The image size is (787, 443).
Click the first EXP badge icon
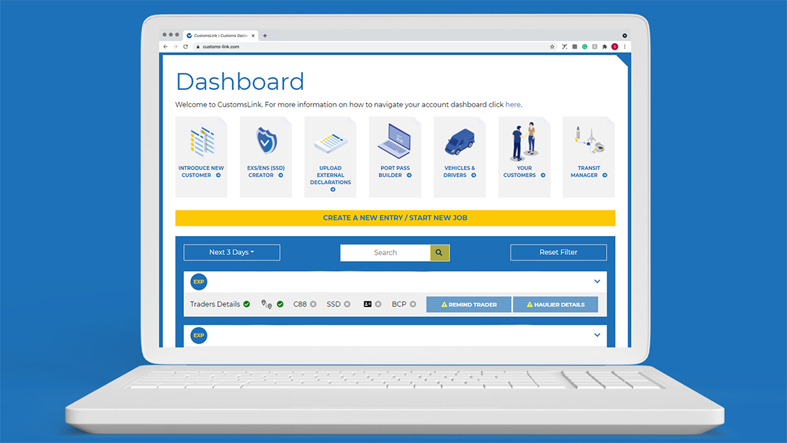click(x=198, y=281)
